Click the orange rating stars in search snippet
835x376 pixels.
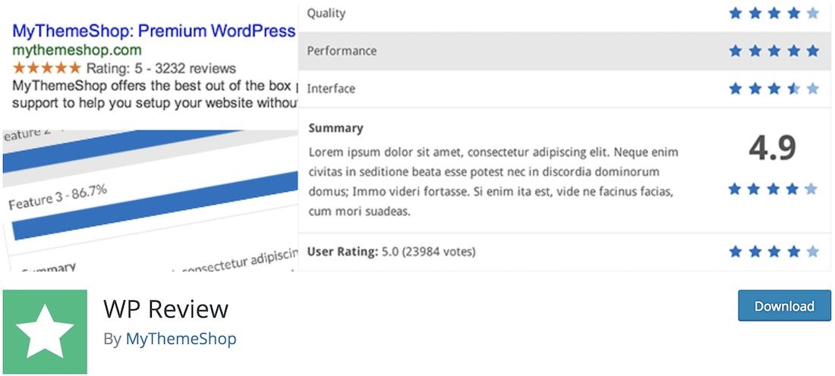[x=46, y=67]
